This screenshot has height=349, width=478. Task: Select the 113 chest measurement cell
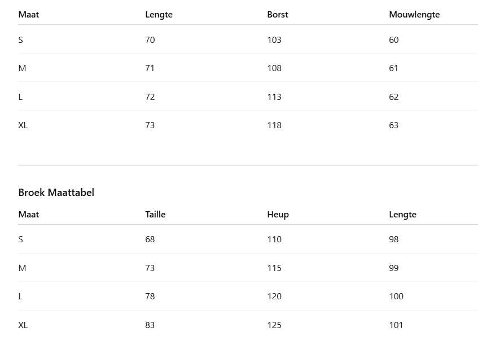coord(274,97)
